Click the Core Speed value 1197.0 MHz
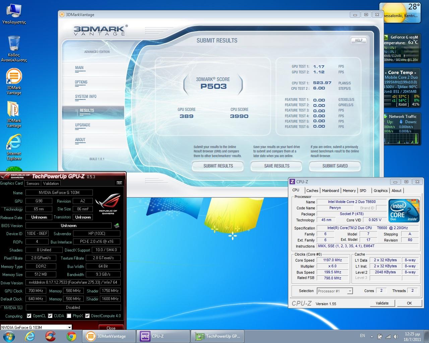The width and height of the screenshot is (429, 343). [332, 260]
